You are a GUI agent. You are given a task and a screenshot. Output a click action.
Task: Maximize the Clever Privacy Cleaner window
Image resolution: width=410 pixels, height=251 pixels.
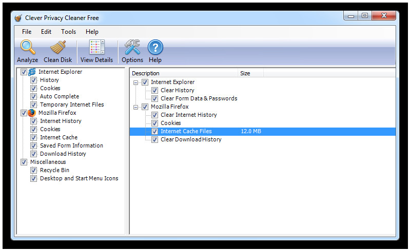[365, 16]
